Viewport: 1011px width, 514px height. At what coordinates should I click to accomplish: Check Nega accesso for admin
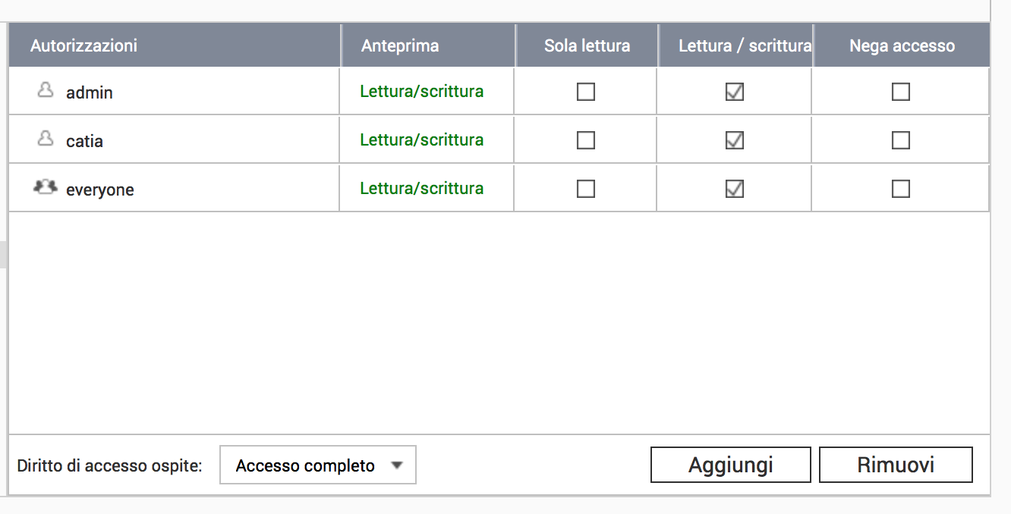point(901,92)
